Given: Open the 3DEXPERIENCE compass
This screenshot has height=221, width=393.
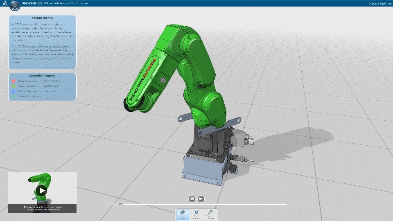Looking at the screenshot, I should coord(15,5).
